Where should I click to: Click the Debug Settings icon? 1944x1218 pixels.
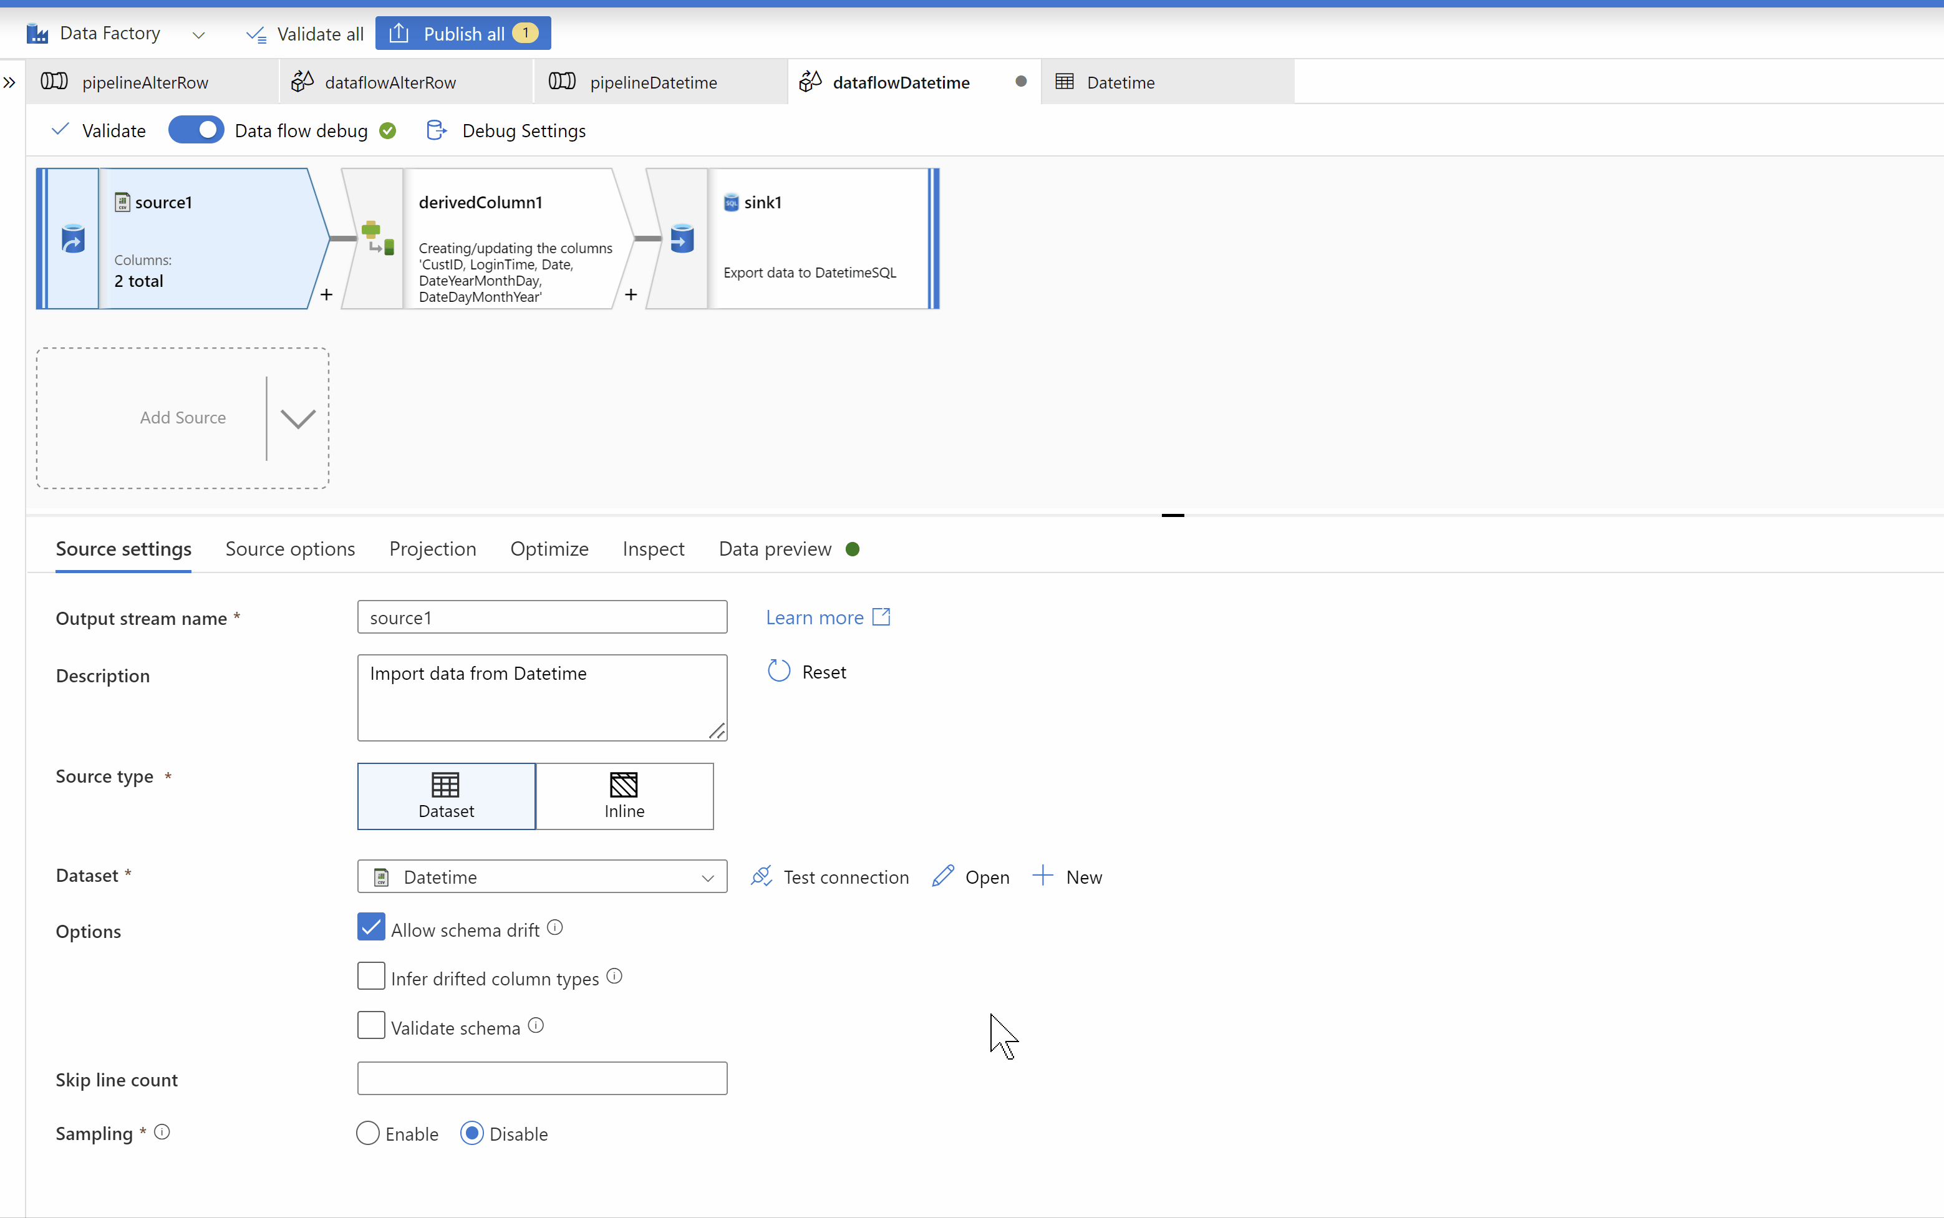(436, 130)
